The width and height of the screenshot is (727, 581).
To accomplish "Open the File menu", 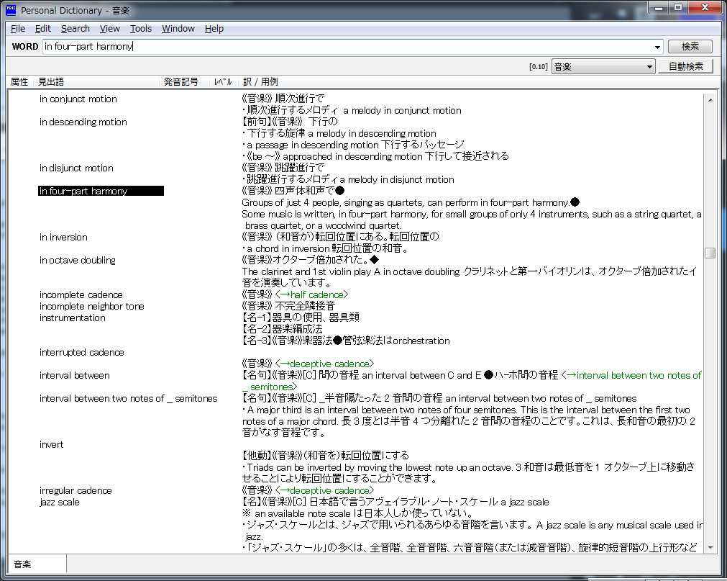I will pos(18,29).
